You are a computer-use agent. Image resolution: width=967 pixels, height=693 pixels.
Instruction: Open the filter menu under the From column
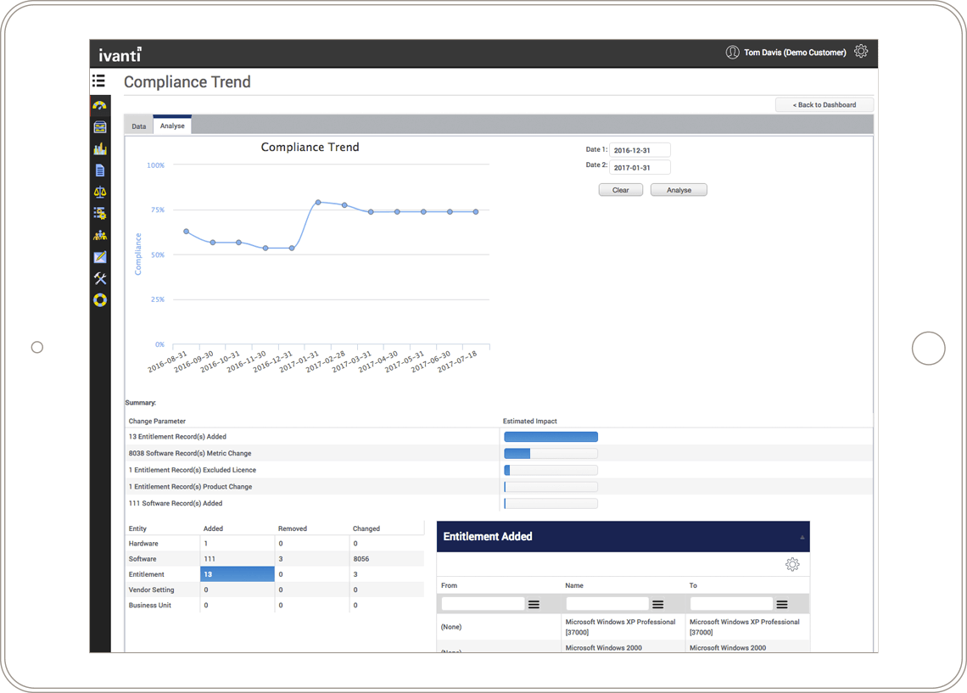(534, 603)
